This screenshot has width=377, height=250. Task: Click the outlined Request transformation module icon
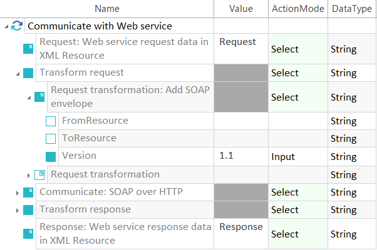point(39,174)
